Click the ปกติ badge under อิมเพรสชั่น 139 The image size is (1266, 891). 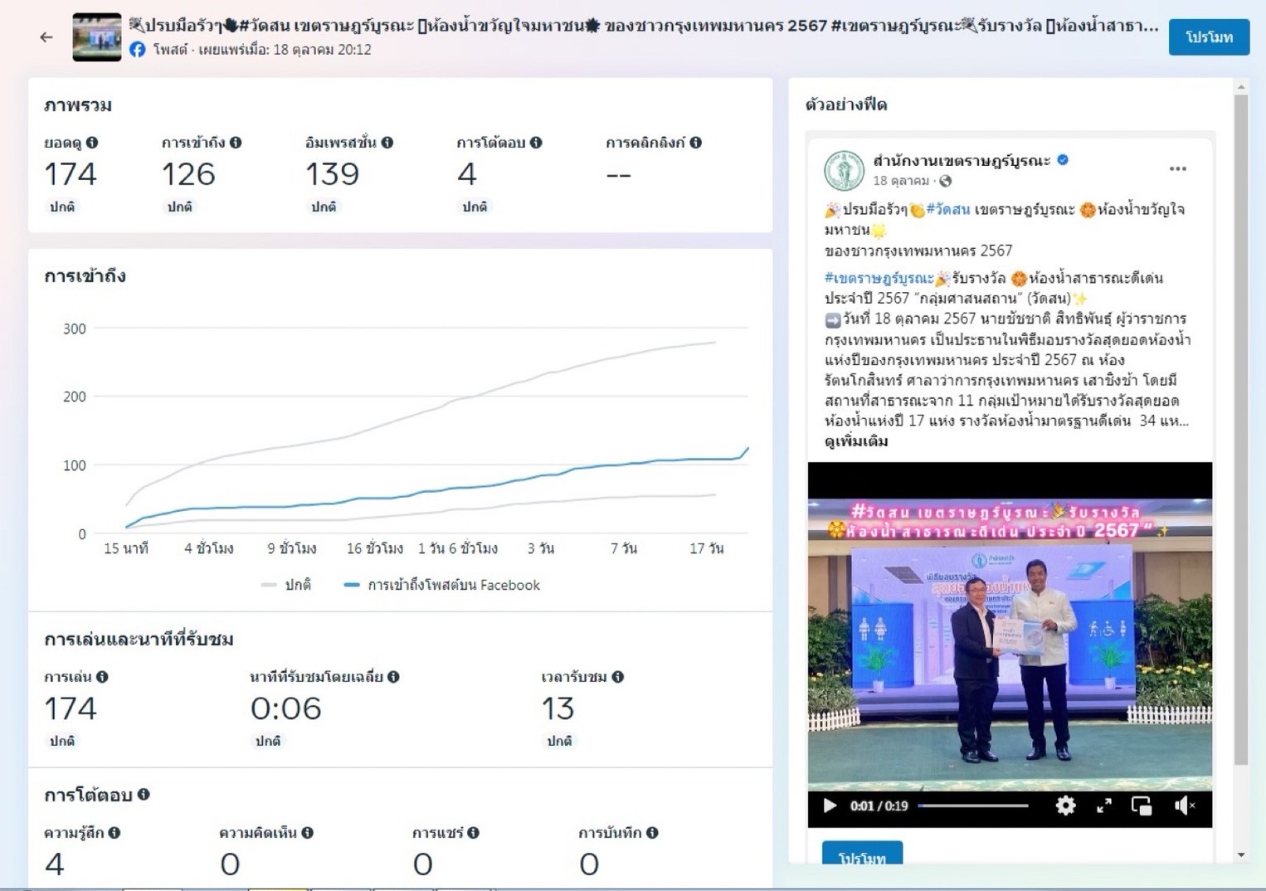(x=324, y=207)
